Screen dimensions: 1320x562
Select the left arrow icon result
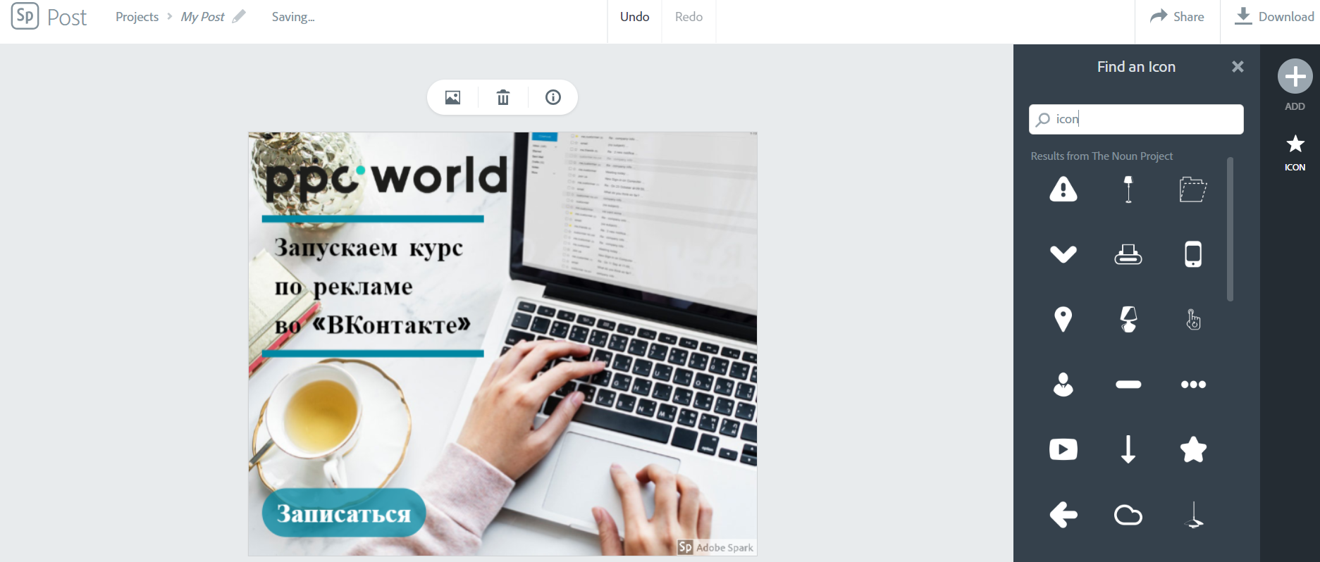[x=1063, y=515]
